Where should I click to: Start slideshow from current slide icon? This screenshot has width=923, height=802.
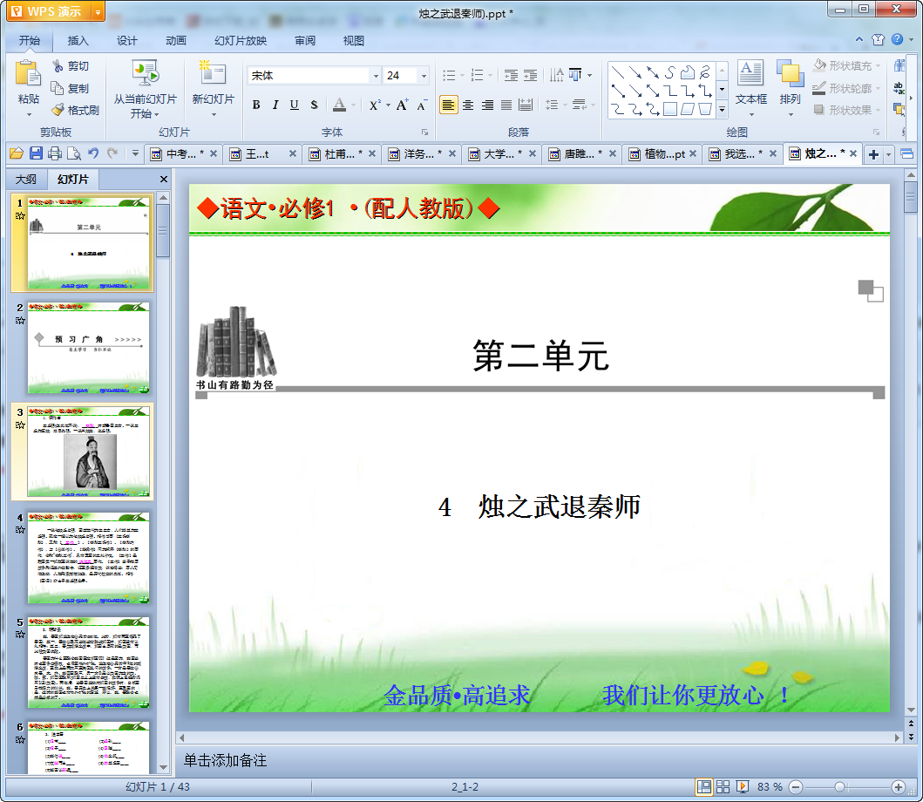[145, 73]
